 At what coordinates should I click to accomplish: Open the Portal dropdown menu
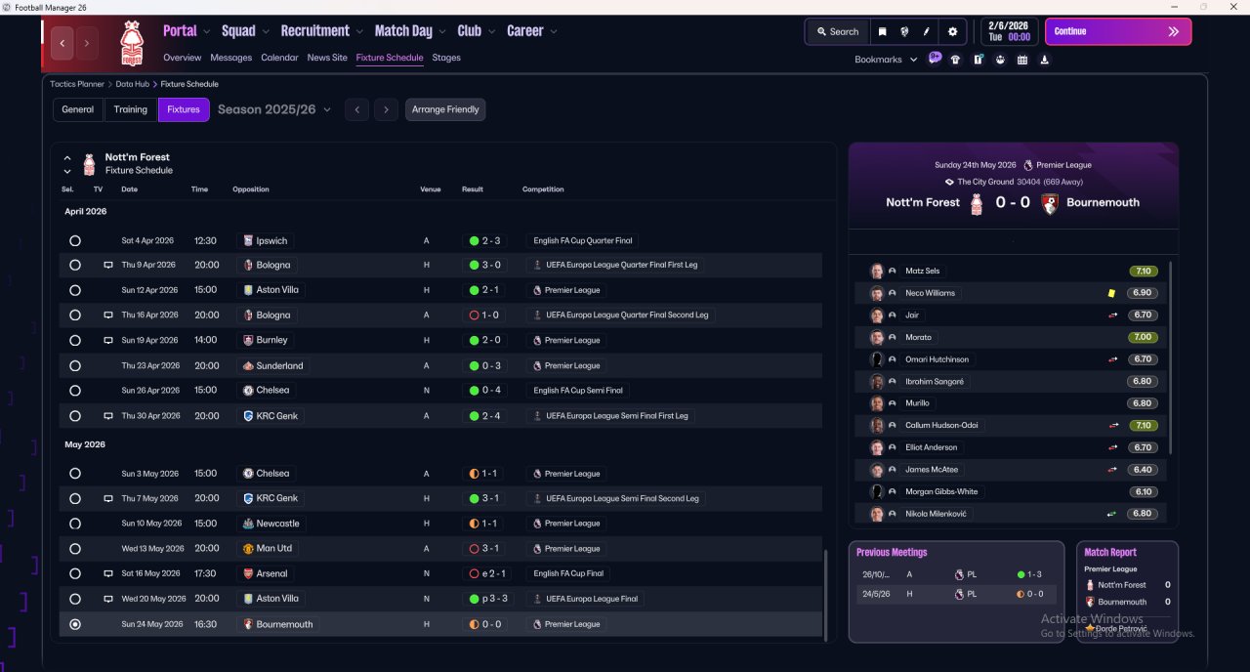click(x=187, y=31)
